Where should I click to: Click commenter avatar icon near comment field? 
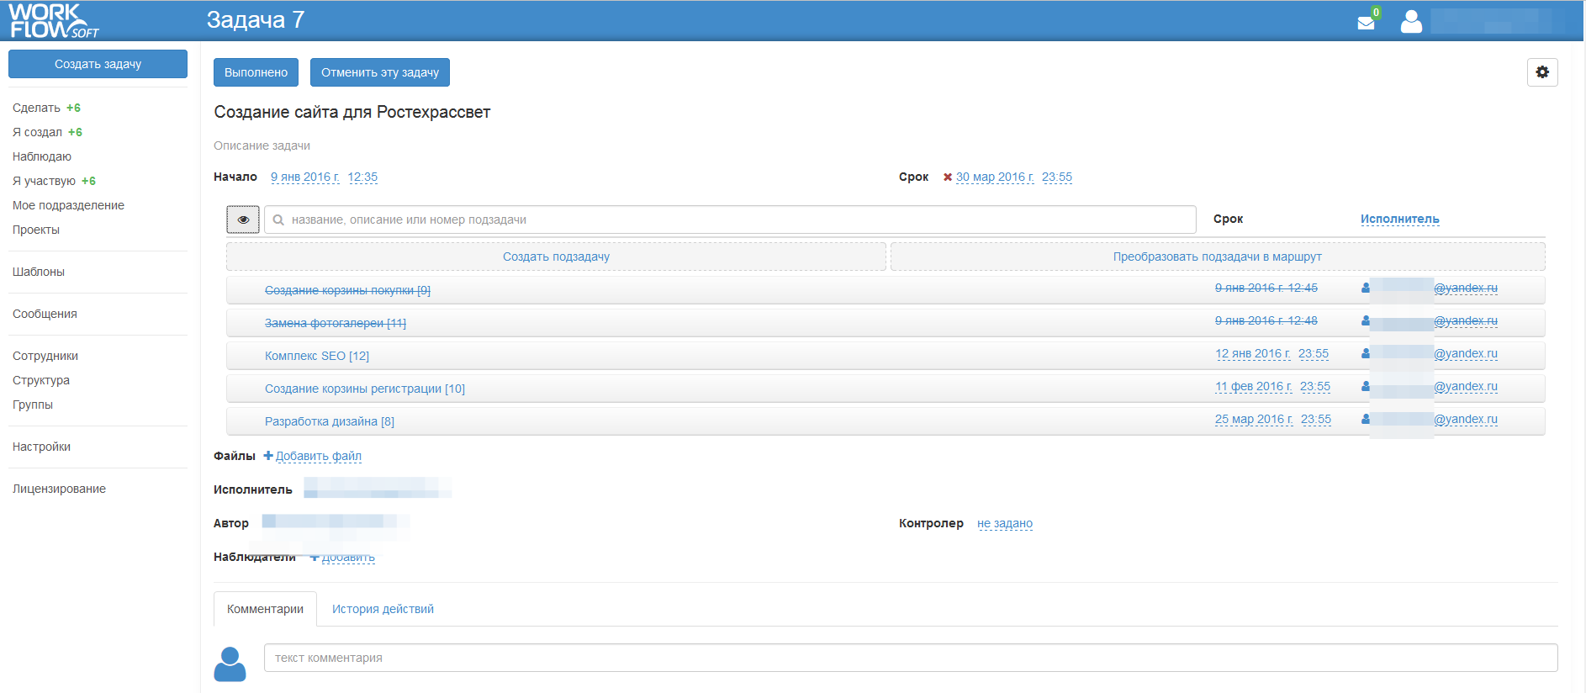pyautogui.click(x=230, y=664)
